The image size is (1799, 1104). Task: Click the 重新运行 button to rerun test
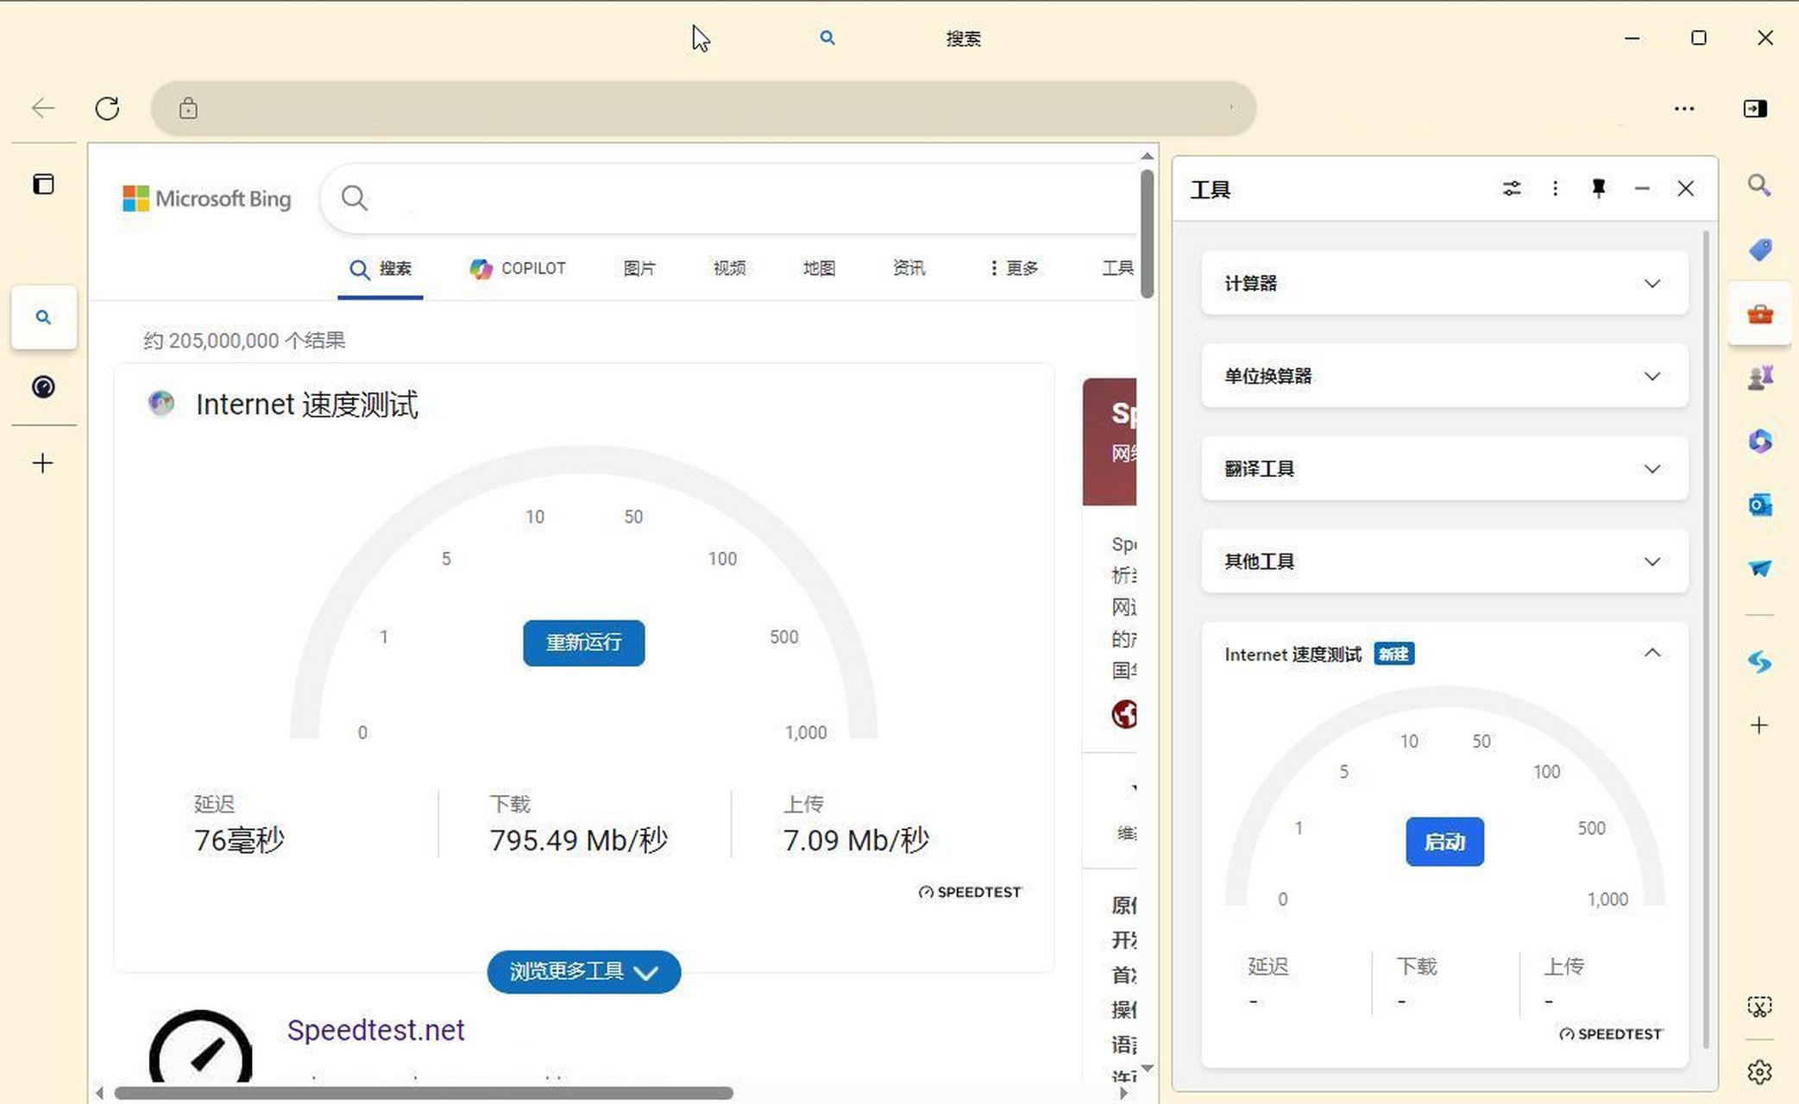pyautogui.click(x=583, y=643)
